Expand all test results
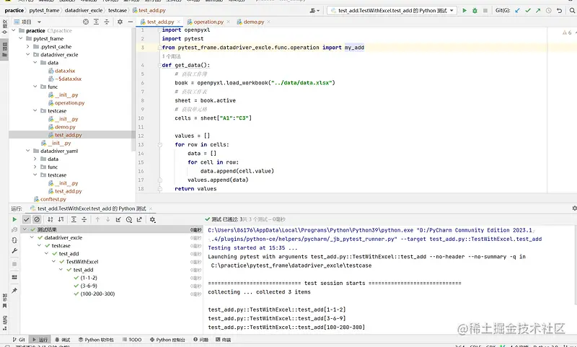This screenshot has width=577, height=347. 74,220
